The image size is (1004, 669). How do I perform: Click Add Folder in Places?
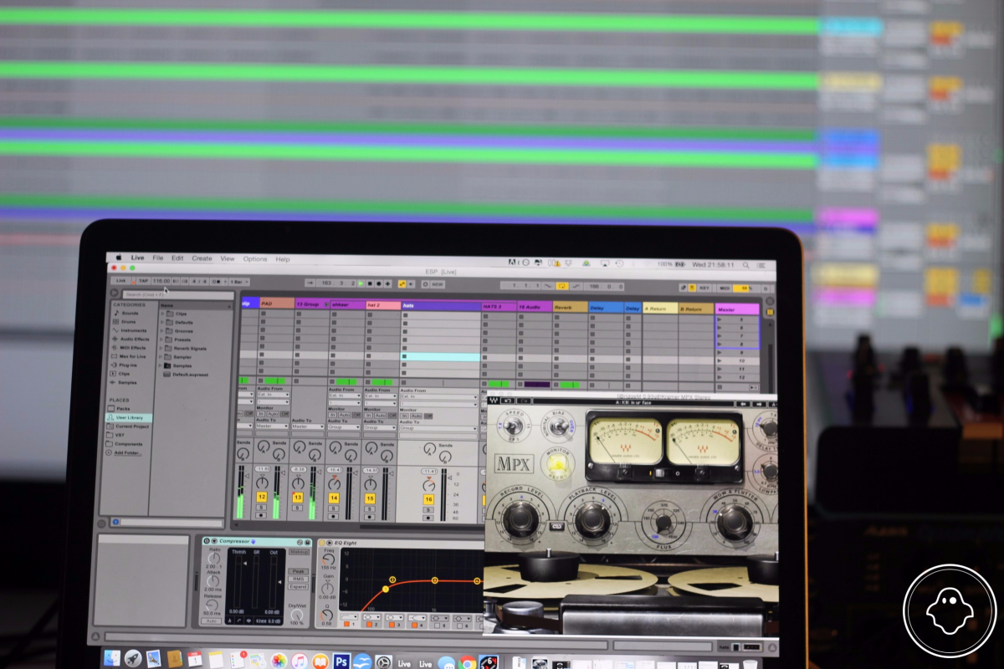click(126, 452)
